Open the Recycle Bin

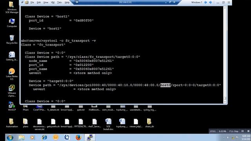[x=12, y=39]
